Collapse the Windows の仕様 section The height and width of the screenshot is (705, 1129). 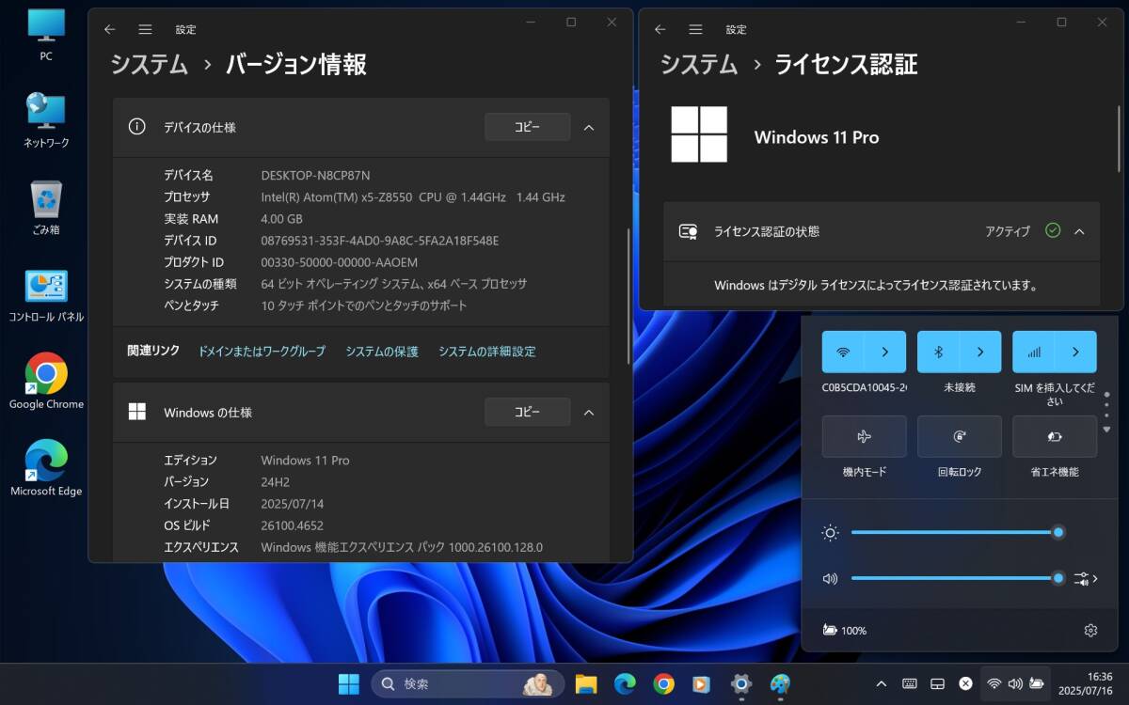click(x=589, y=412)
